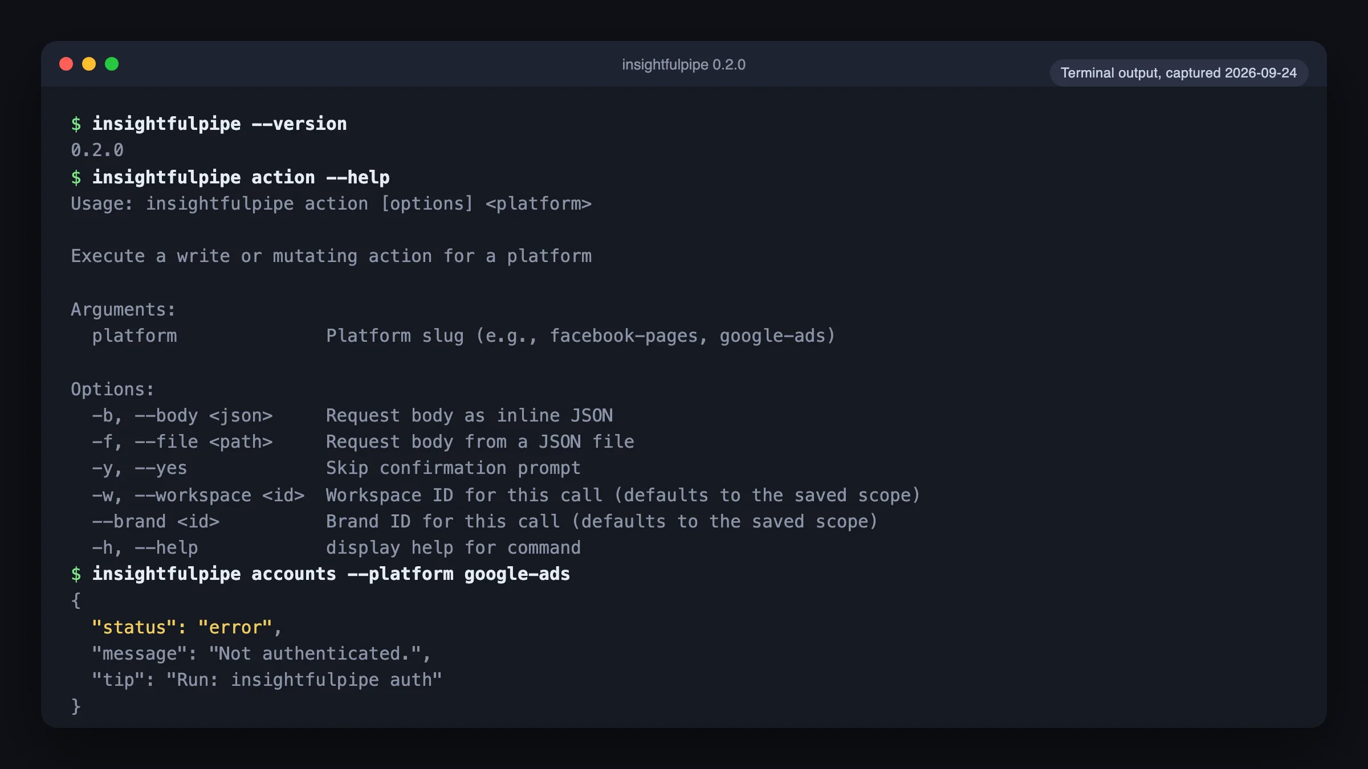
Task: Click the closing brace of the JSON output
Action: (76, 706)
